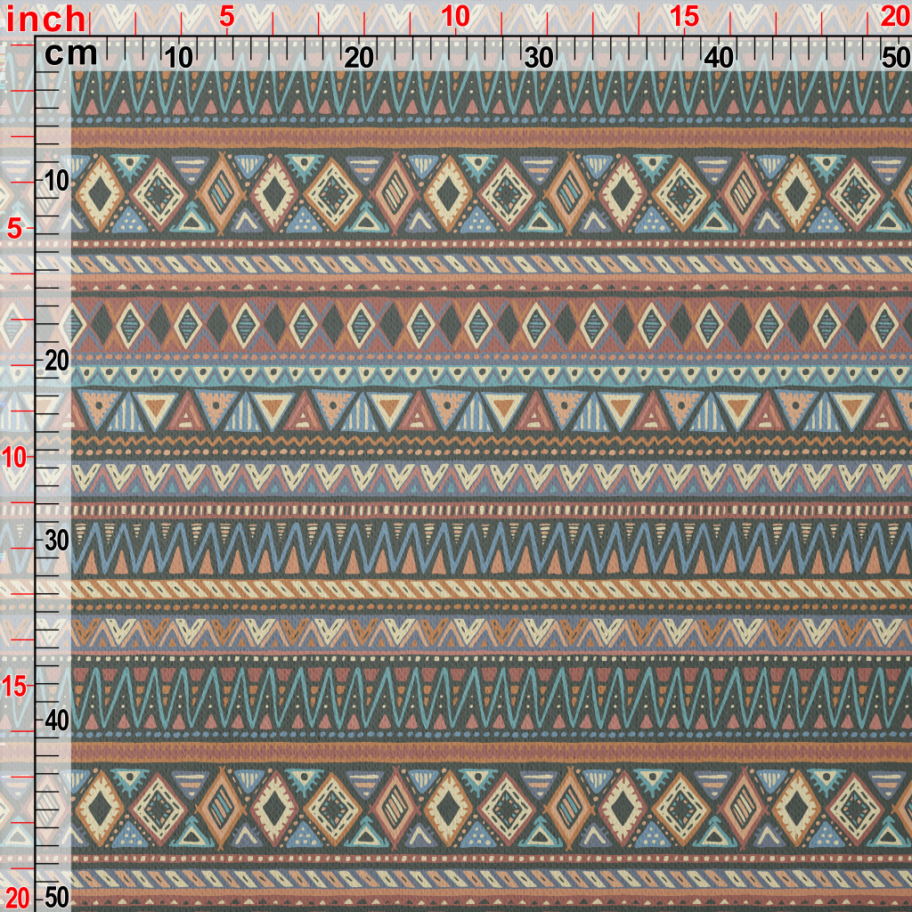Select the red 20 inch mark on top ruler
Viewport: 912px width, 912px height.
coord(894,17)
